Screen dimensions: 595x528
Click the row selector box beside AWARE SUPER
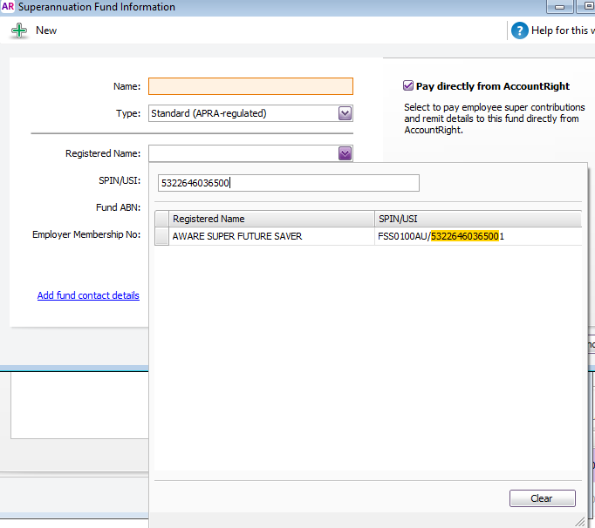click(x=162, y=236)
